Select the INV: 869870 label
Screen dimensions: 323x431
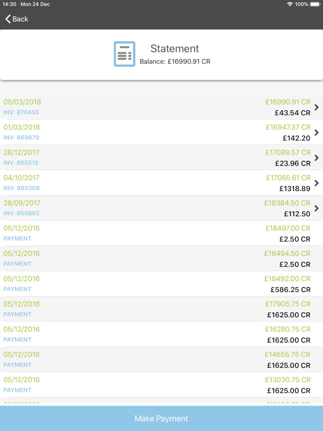click(21, 138)
